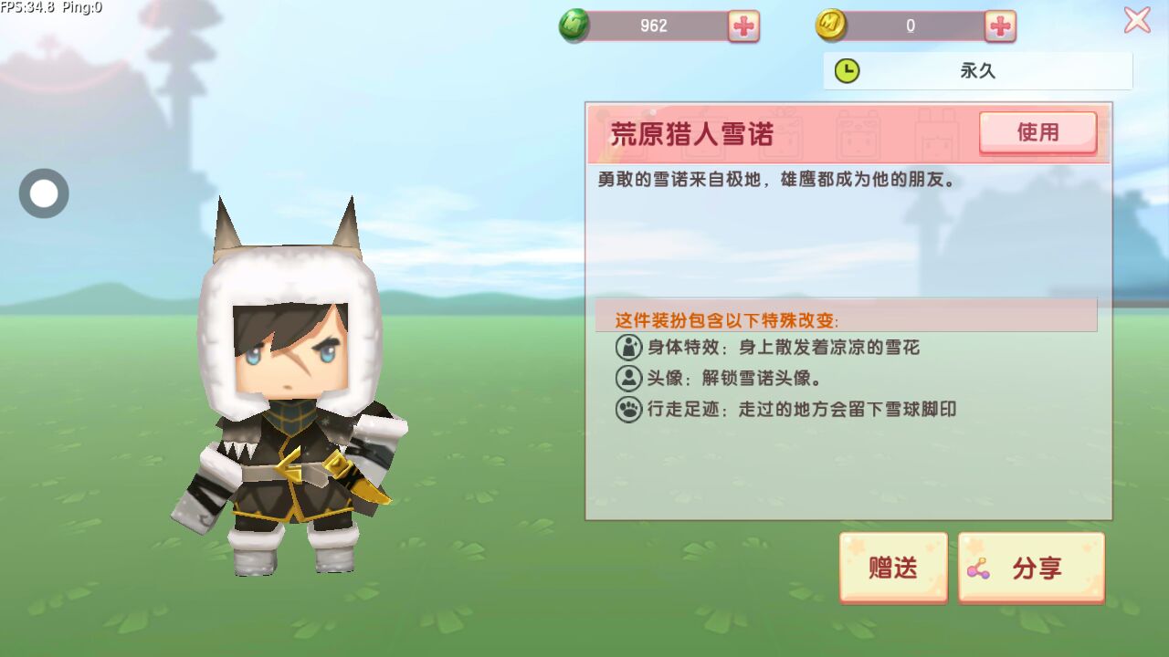
Task: Click the clock icon beside 永久
Action: tap(848, 70)
